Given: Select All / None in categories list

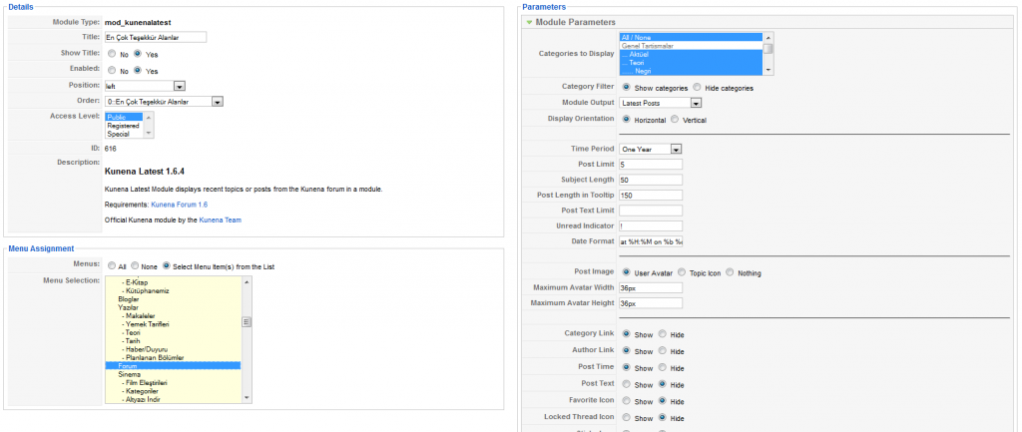Looking at the screenshot, I should (692, 38).
